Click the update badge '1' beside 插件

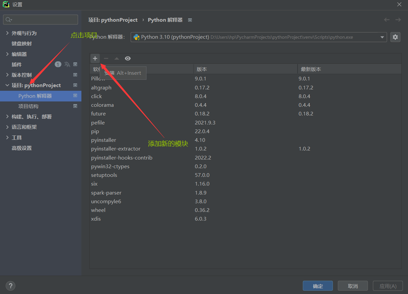tap(58, 64)
